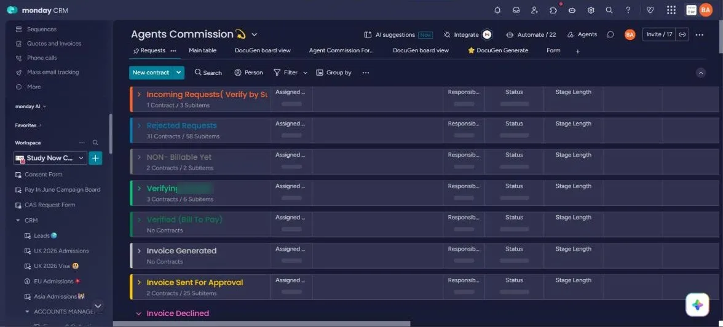
Task: Click the Person filter button
Action: tap(248, 73)
